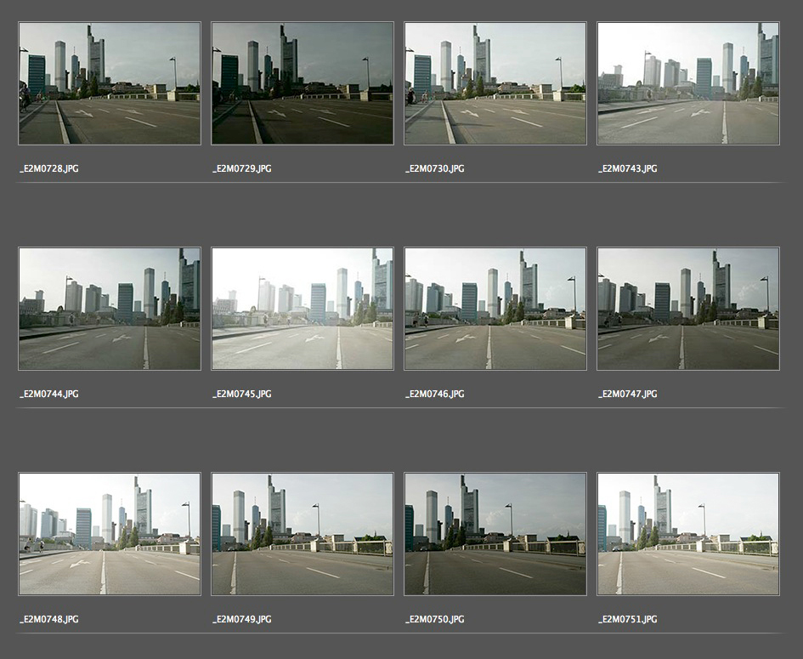Select the _E2M0743.JPG thumbnail
Viewport: 803px width, 659px height.
point(688,83)
